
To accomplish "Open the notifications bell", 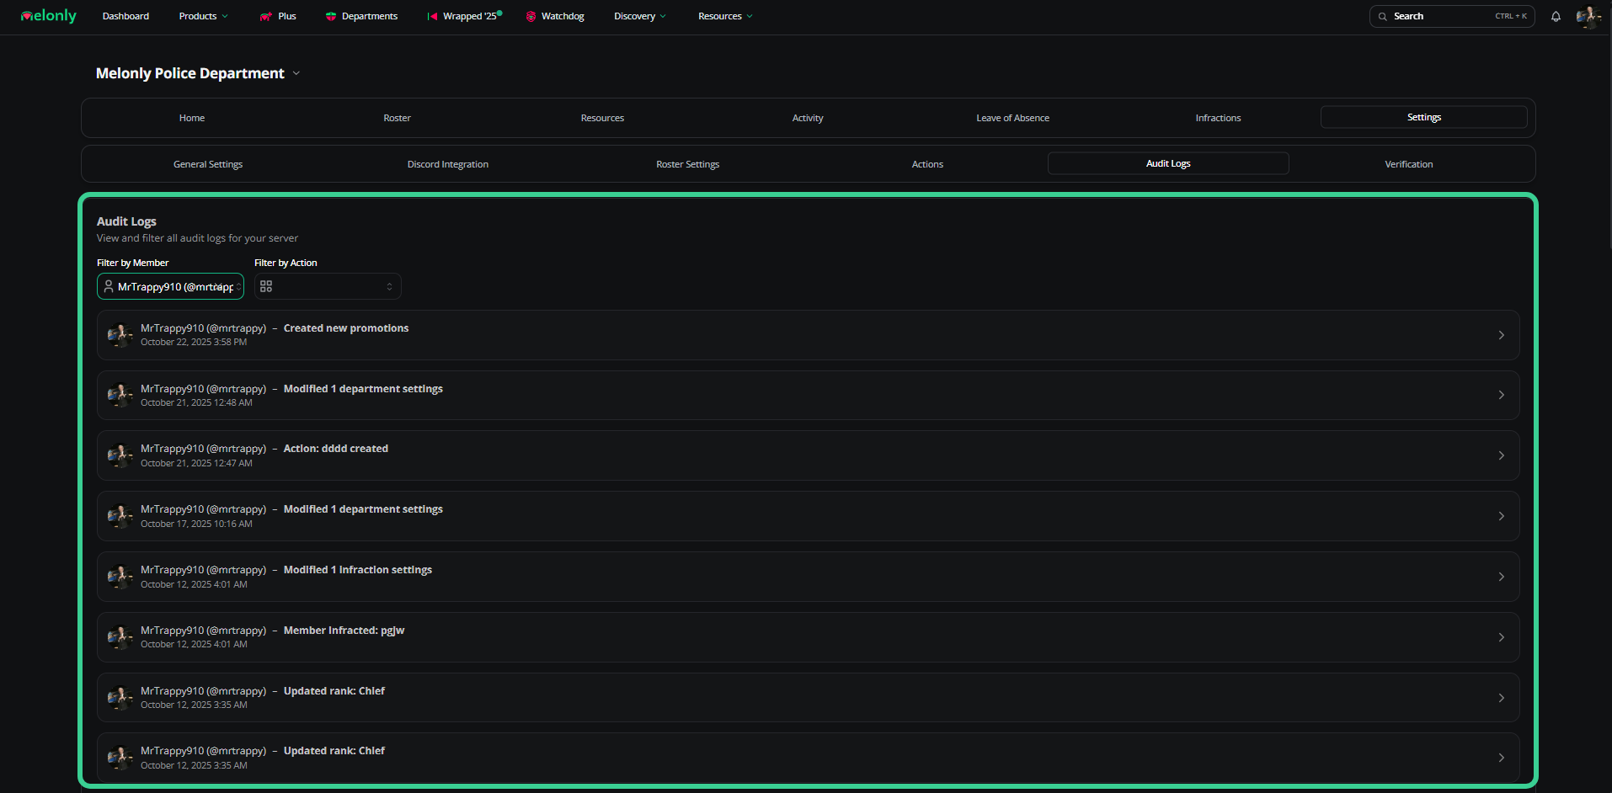I will [1556, 16].
